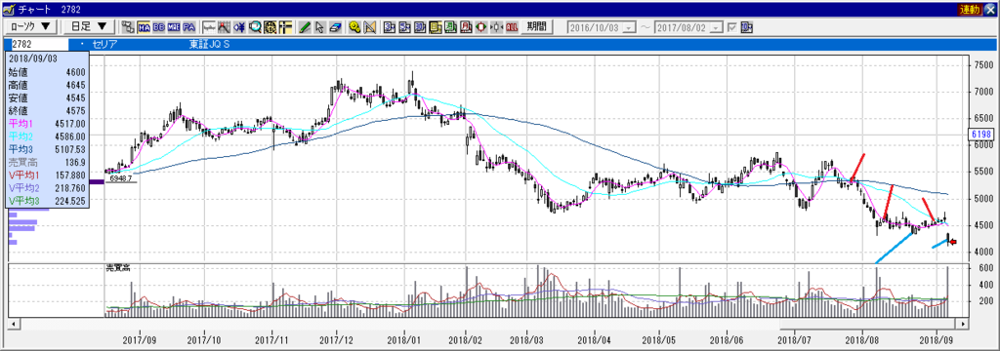Click the 平均2 4586.00 row
1000x351 pixels.
click(x=47, y=136)
